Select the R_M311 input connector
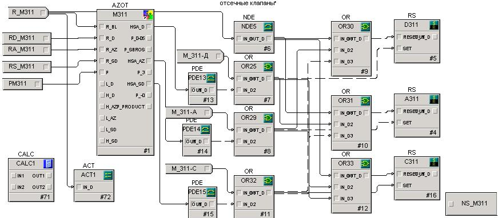 click(x=27, y=13)
